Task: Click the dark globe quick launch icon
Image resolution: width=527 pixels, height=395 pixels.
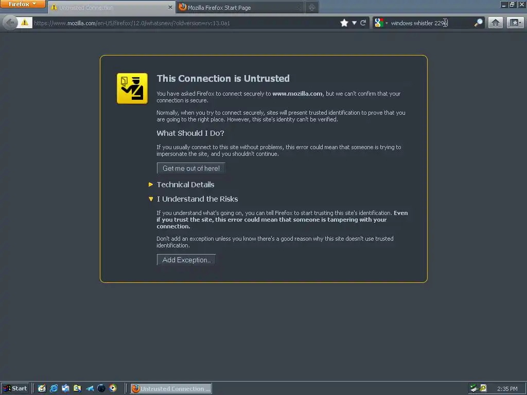Action: 101,388
